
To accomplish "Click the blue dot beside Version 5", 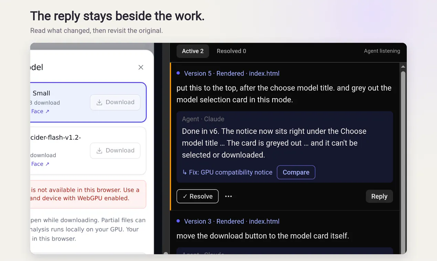I will (178, 73).
